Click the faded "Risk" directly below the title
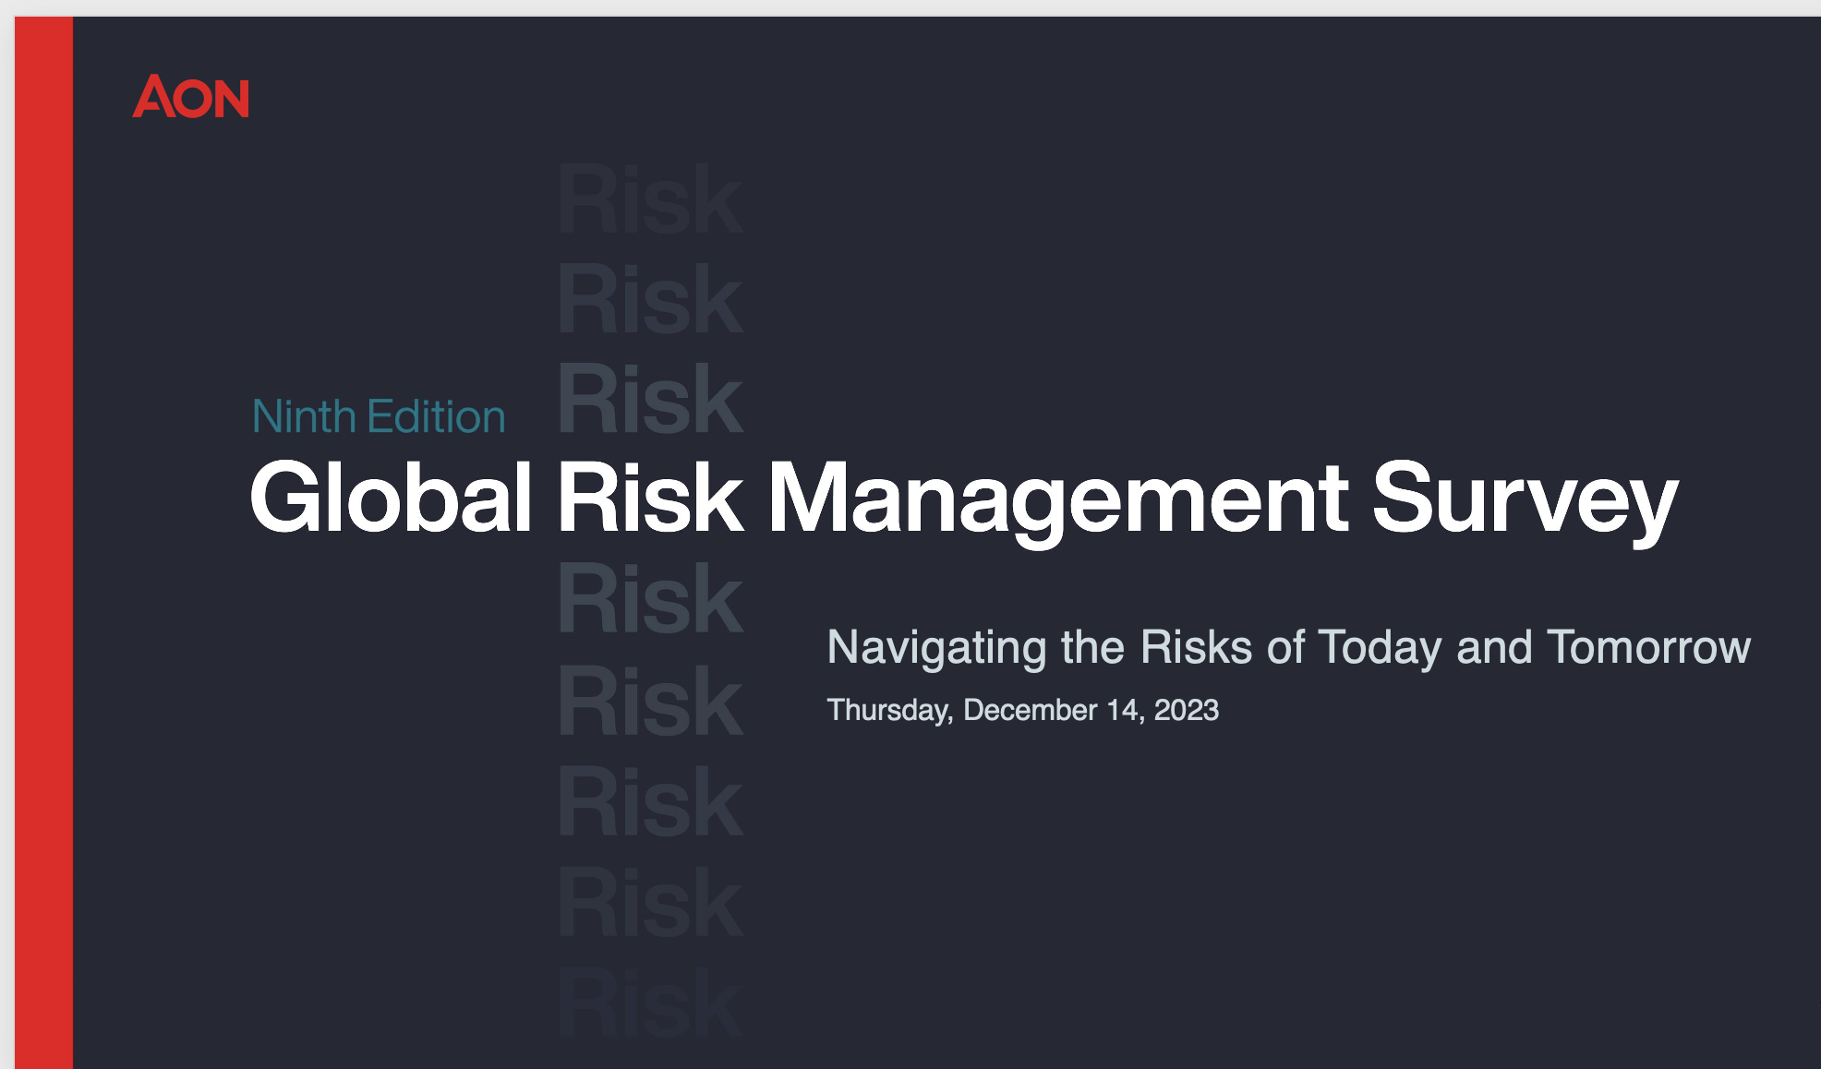The width and height of the screenshot is (1821, 1069). [650, 599]
